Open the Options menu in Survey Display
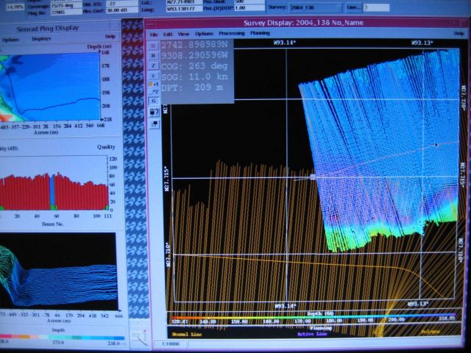 [x=204, y=34]
